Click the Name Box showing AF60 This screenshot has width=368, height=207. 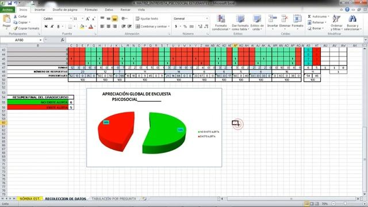[19, 40]
